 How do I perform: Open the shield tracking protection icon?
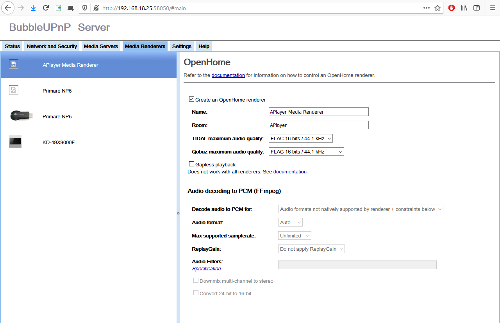click(x=86, y=8)
